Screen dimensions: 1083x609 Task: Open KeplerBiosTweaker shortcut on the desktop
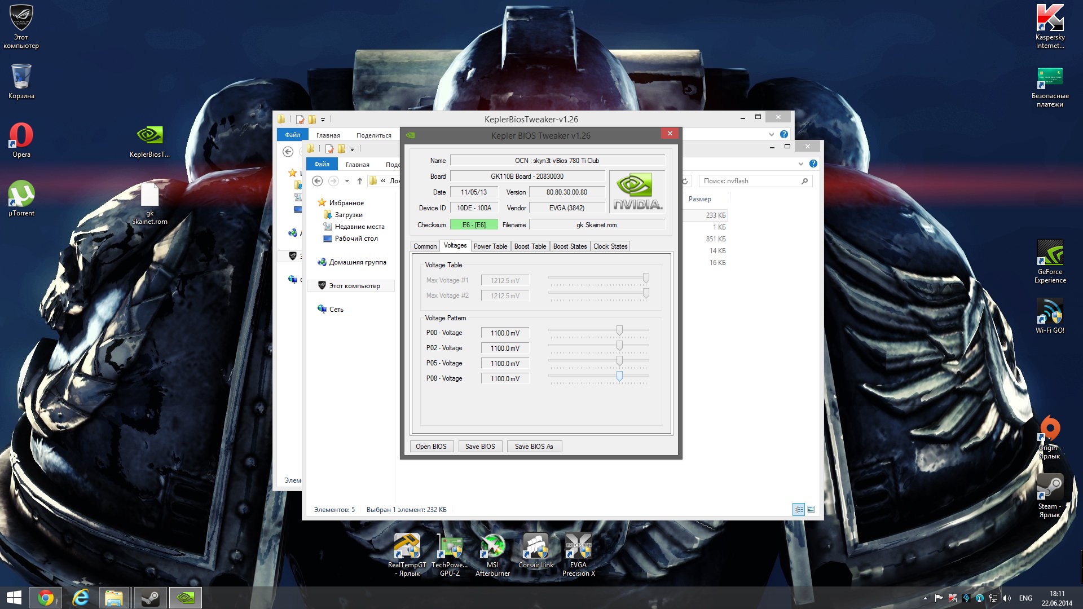point(149,136)
